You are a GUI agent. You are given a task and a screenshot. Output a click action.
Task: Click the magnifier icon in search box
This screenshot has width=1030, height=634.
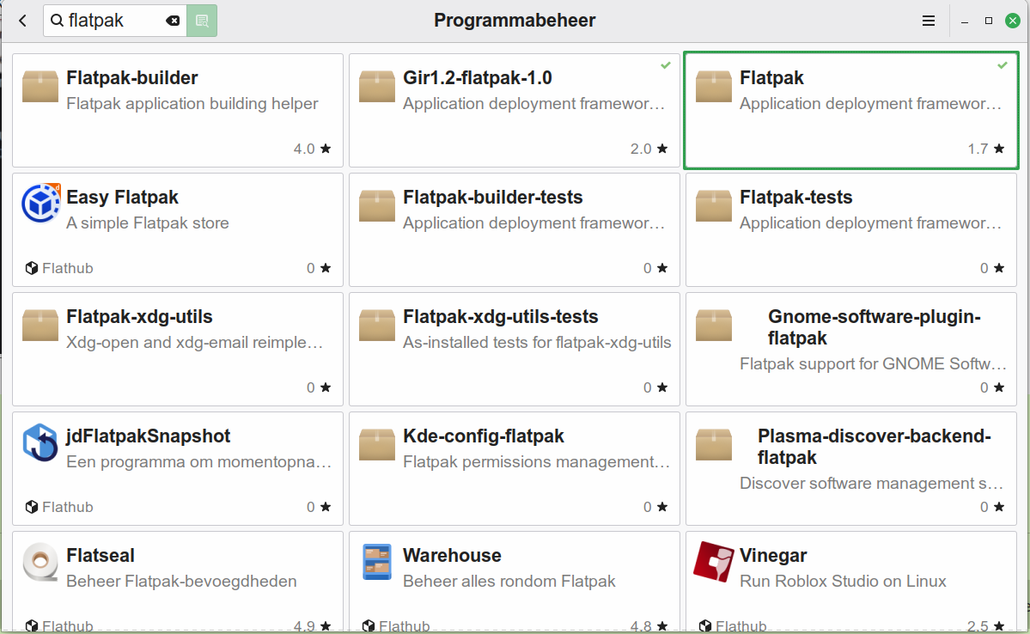(x=58, y=21)
